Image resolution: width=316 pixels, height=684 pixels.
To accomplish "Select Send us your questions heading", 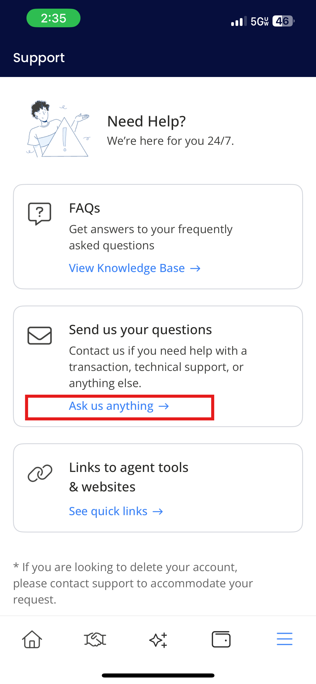I will [x=140, y=330].
